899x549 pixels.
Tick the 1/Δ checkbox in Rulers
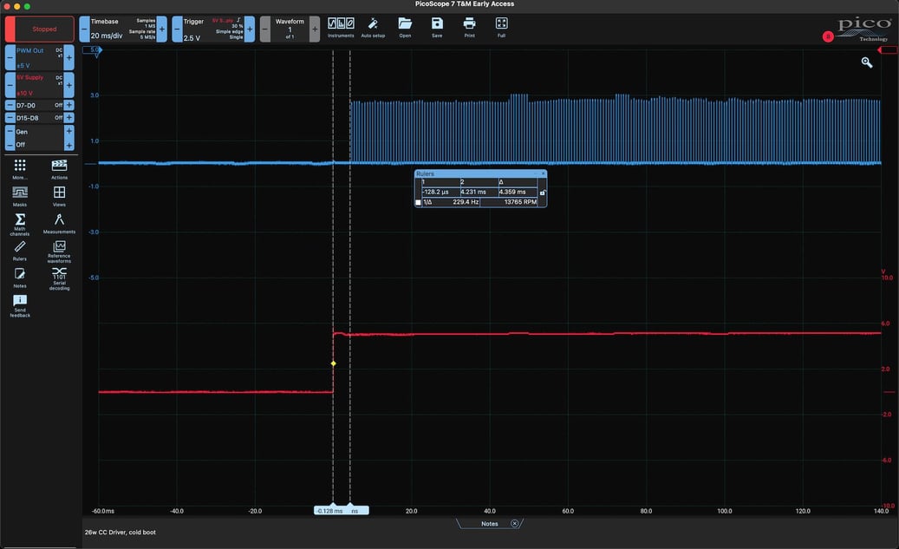418,202
